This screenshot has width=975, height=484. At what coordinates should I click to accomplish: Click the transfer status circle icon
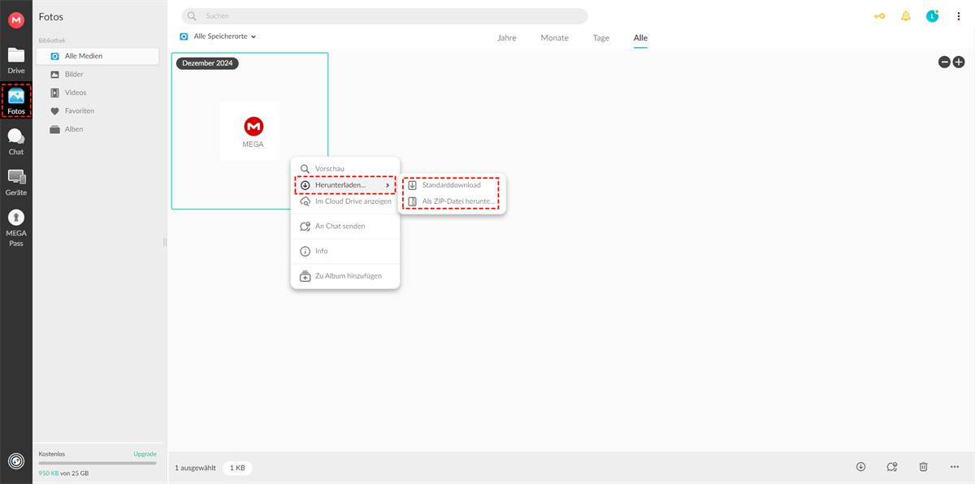[15, 460]
